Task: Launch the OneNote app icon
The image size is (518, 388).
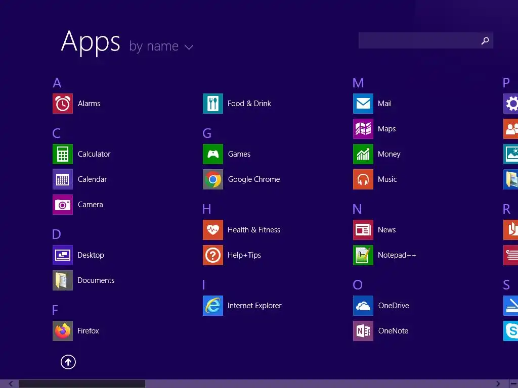Action: [363, 331]
